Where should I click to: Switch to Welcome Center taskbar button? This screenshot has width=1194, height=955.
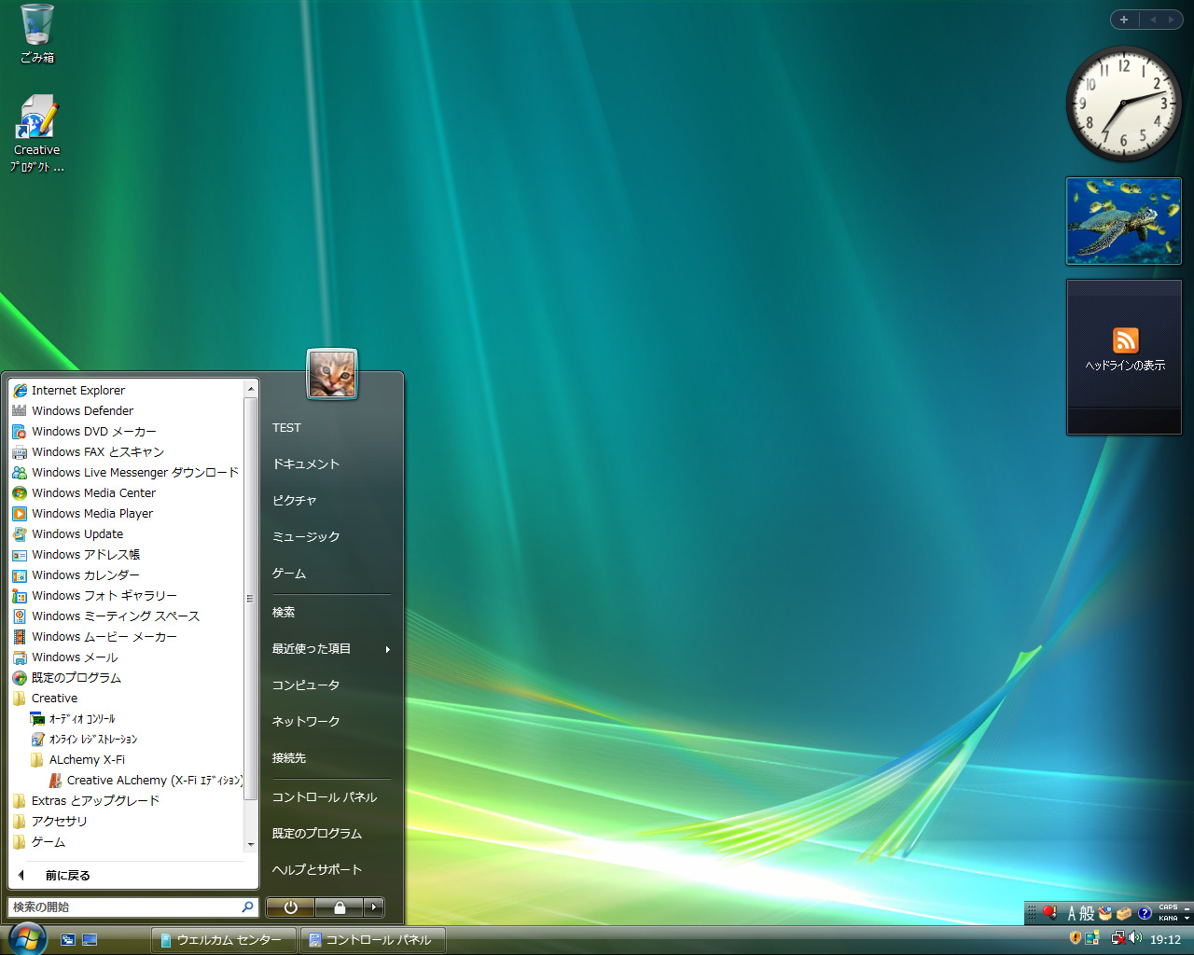point(224,940)
